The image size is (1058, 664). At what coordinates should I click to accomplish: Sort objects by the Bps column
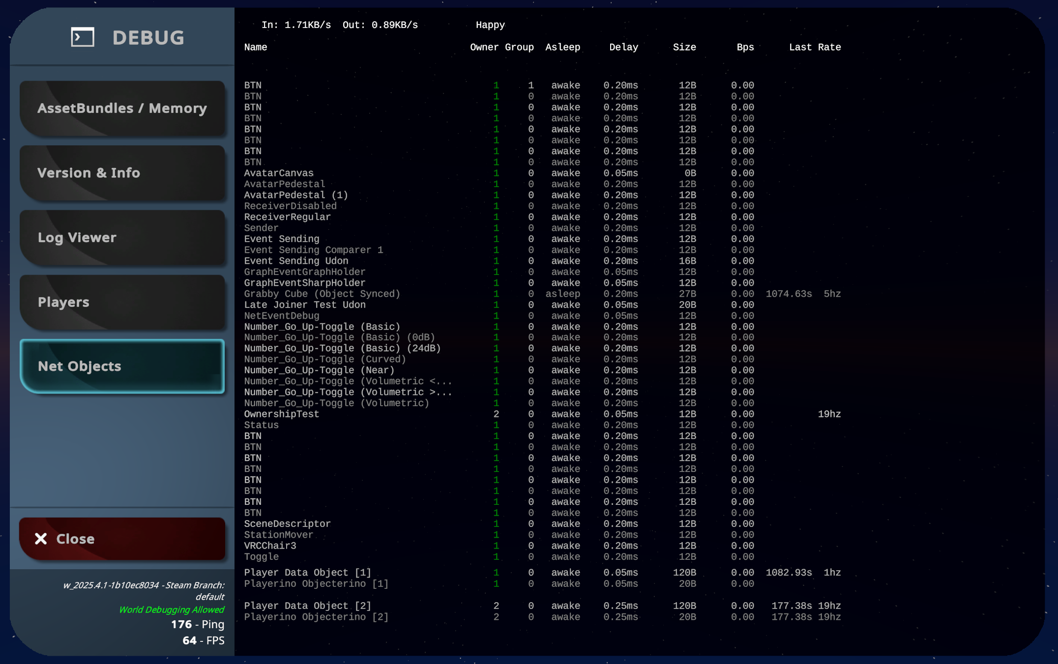click(x=744, y=47)
